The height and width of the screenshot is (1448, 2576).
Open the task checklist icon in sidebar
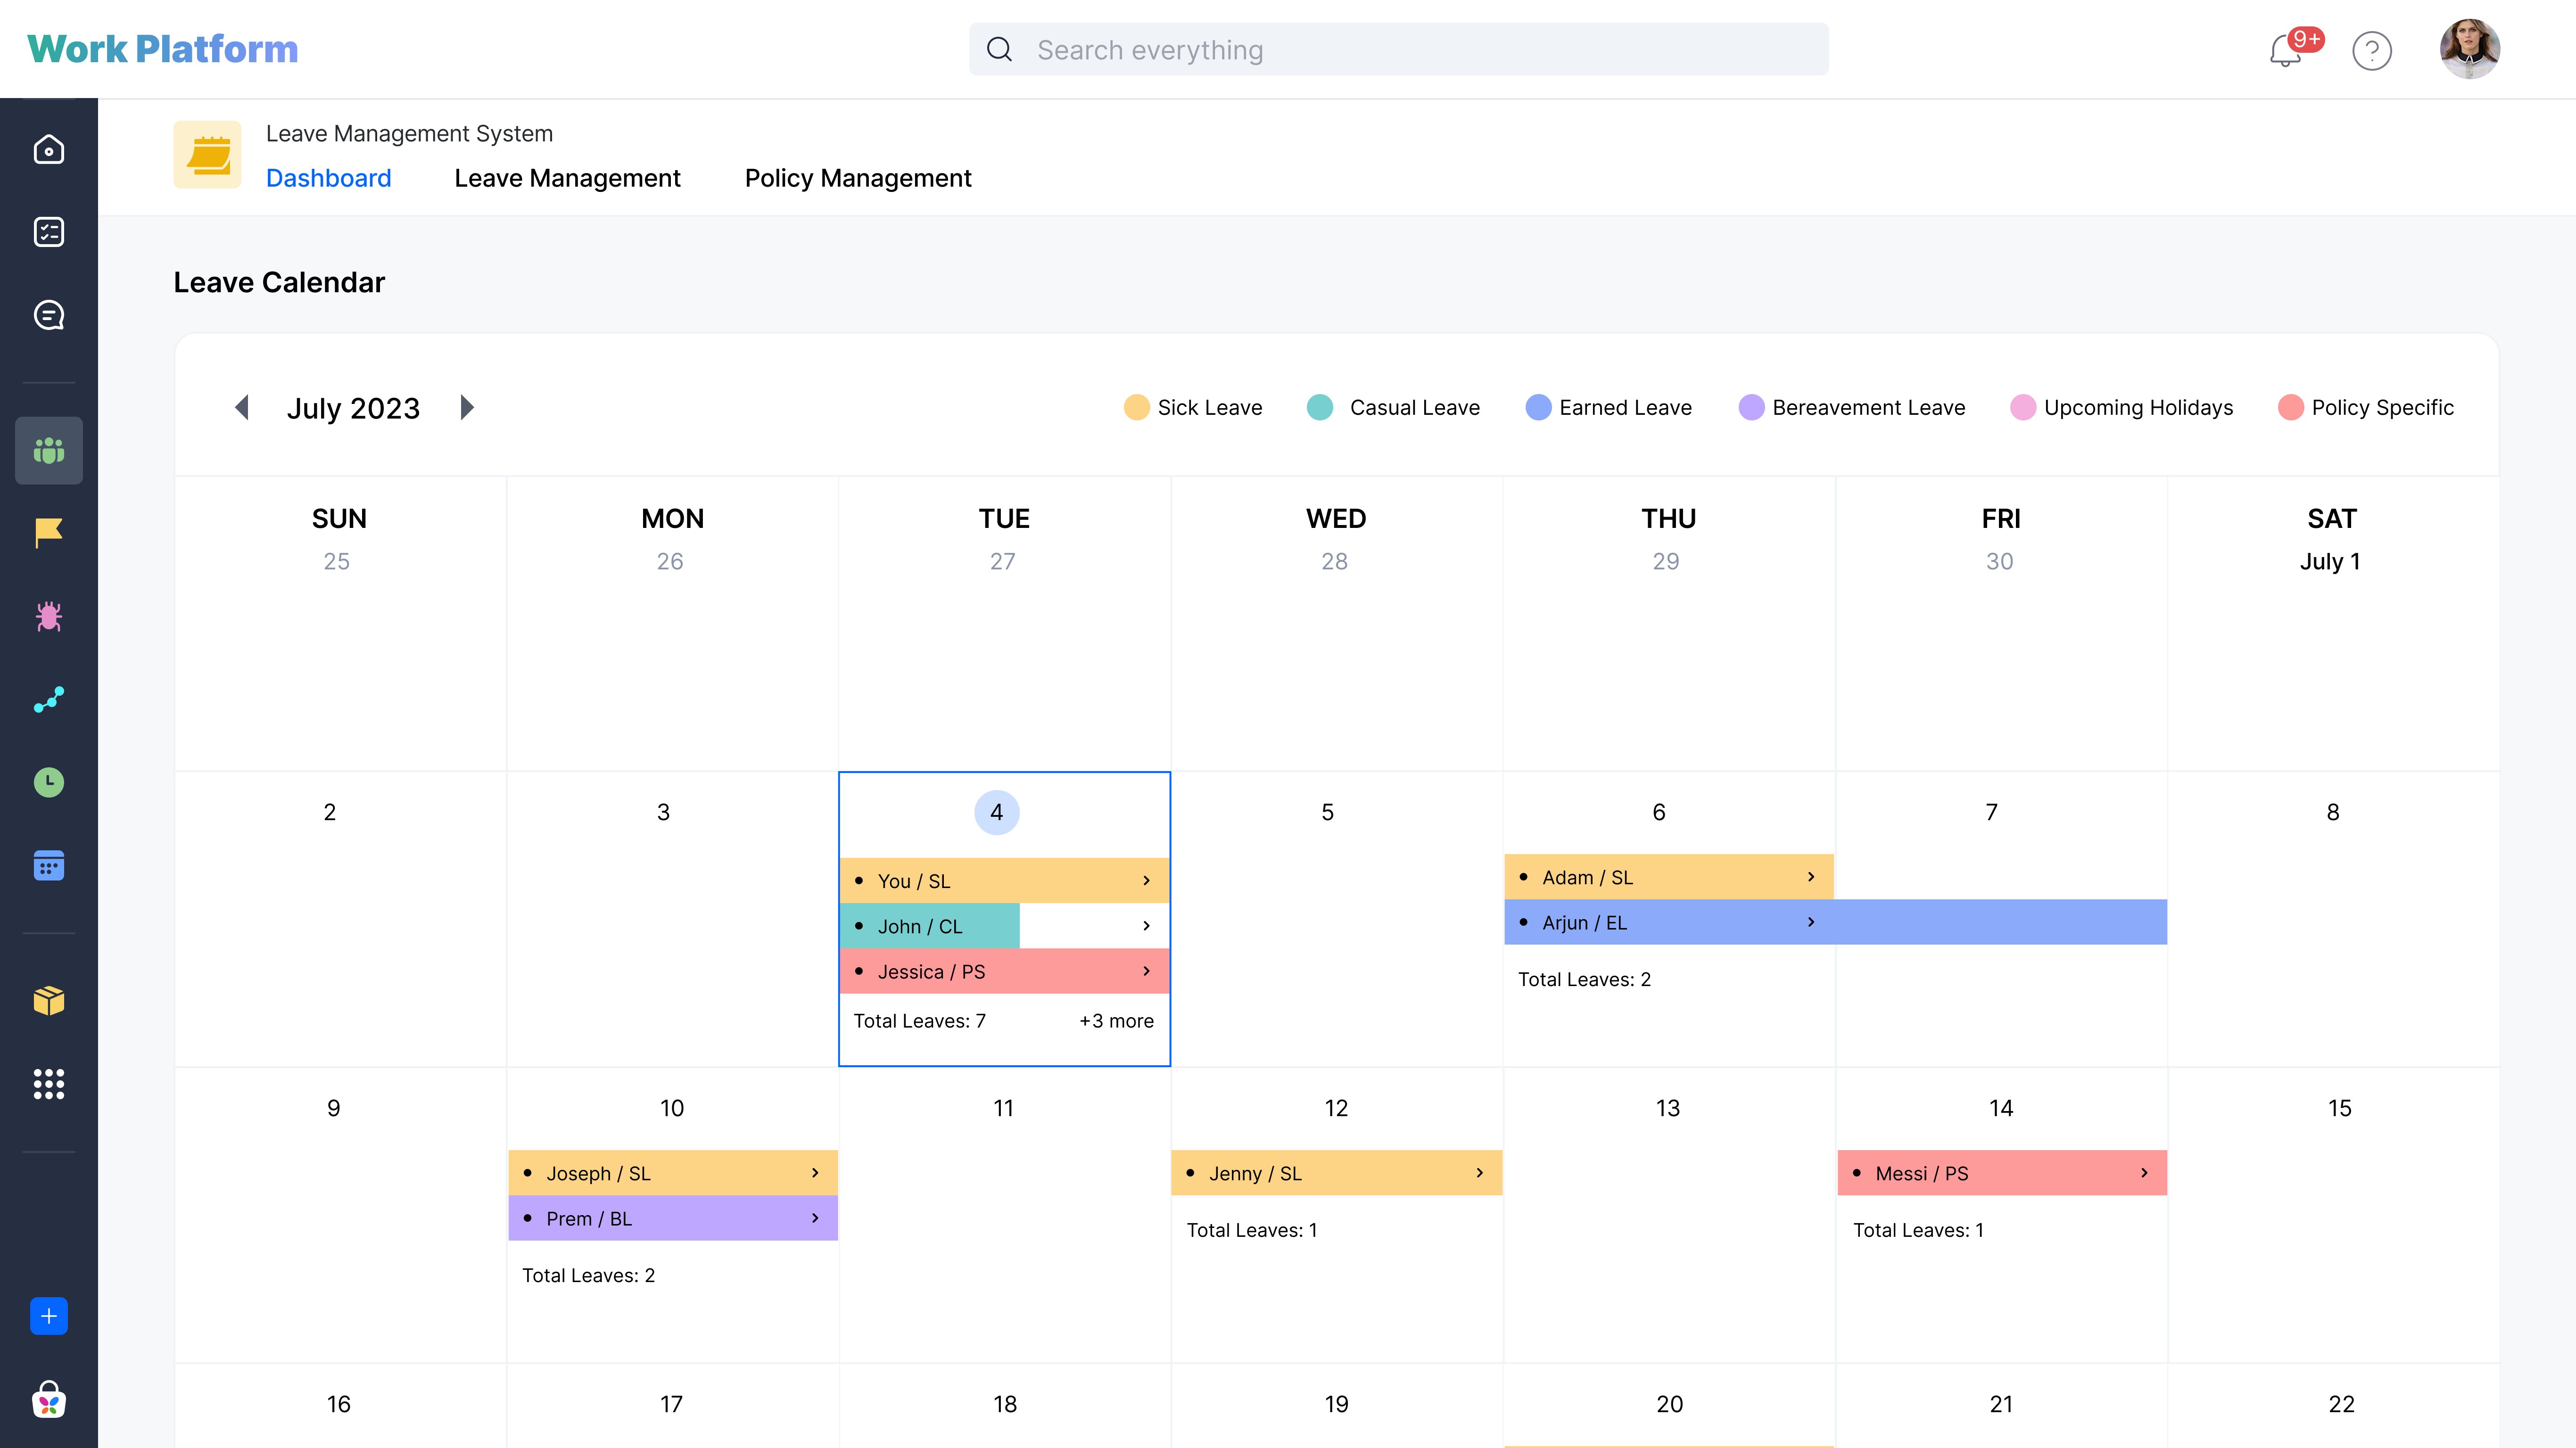click(x=48, y=232)
